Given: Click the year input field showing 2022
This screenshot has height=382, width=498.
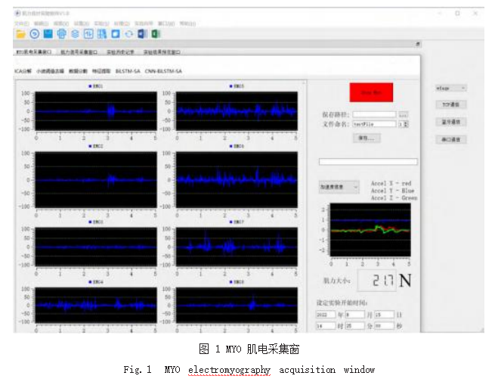Looking at the screenshot, I should point(326,315).
